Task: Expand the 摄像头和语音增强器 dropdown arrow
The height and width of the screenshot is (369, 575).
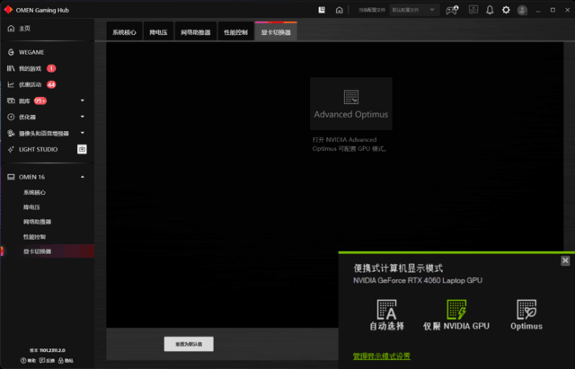Action: [x=83, y=133]
